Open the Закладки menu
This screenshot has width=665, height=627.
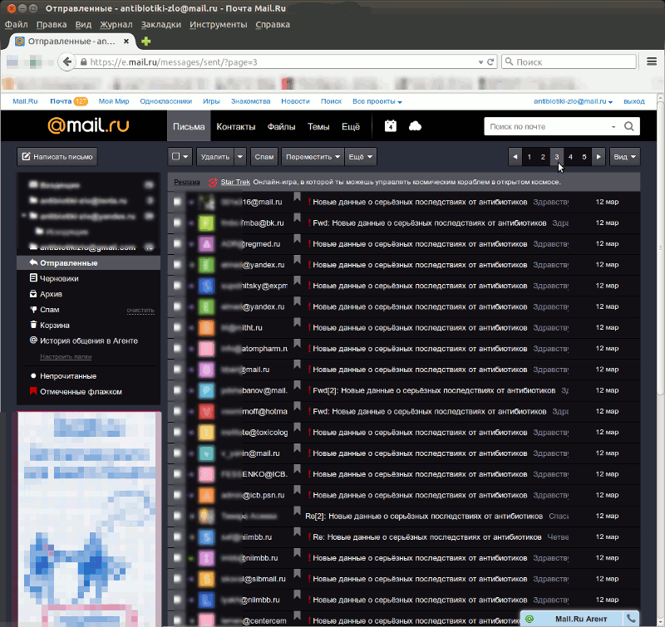click(x=161, y=25)
